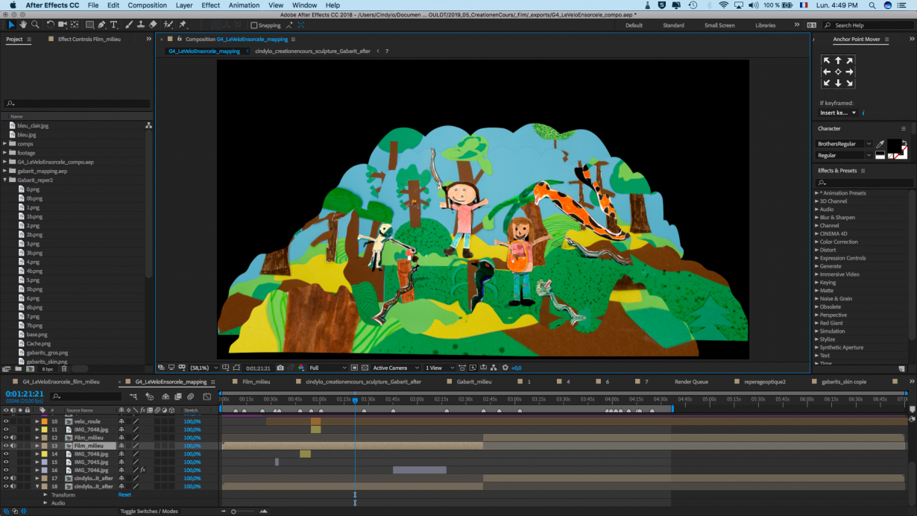This screenshot has width=917, height=516.
Task: Select the Rectangle shape tool
Action: [89, 25]
